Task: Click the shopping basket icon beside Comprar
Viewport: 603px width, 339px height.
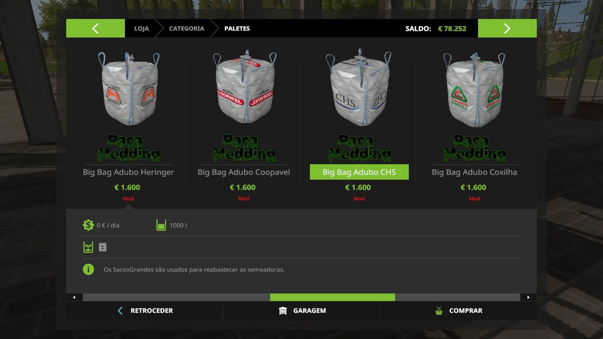Action: pos(439,311)
